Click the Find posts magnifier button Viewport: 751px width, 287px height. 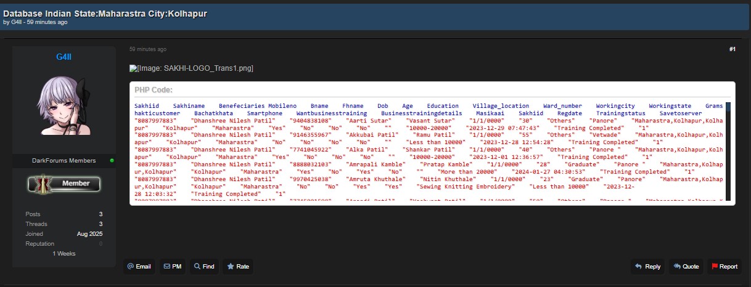coord(204,267)
